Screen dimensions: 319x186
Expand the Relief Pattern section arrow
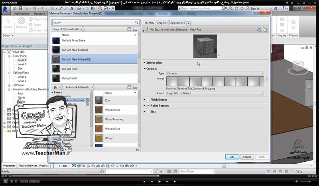click(144, 106)
